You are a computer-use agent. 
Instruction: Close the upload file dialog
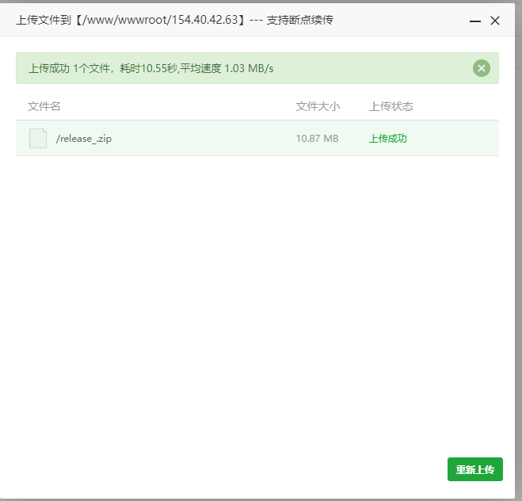[x=495, y=21]
